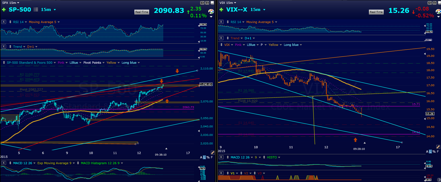
Task: Open the drawing pencil tool in the SPX chart
Action: (x=213, y=153)
